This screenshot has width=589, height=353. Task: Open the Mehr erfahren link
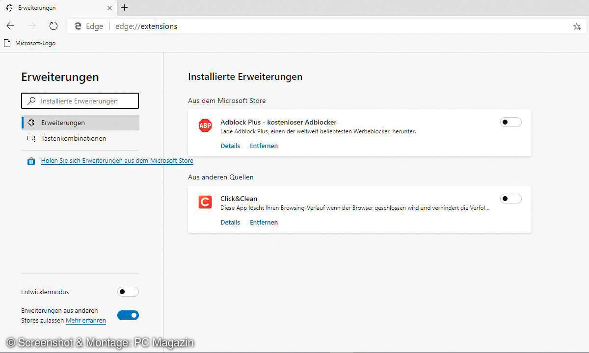point(86,321)
